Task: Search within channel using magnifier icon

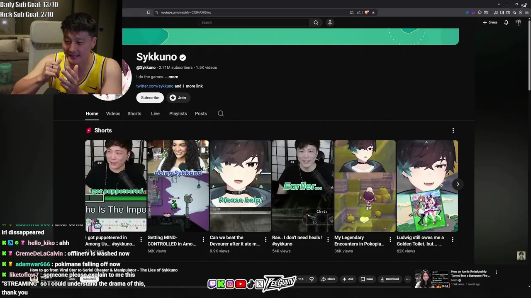Action: pyautogui.click(x=221, y=113)
